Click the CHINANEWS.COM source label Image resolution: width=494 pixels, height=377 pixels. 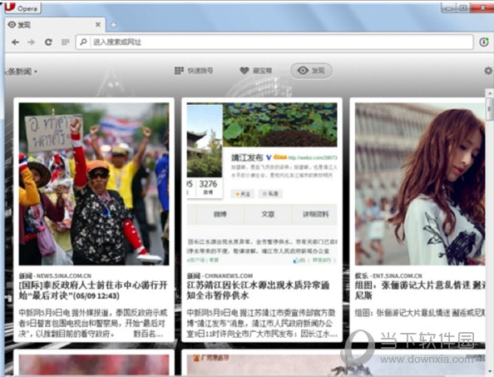(x=229, y=275)
